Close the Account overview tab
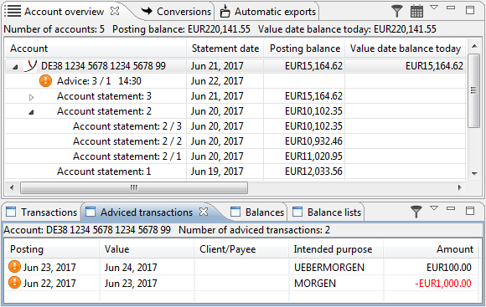The height and width of the screenshot is (307, 486). pyautogui.click(x=115, y=11)
